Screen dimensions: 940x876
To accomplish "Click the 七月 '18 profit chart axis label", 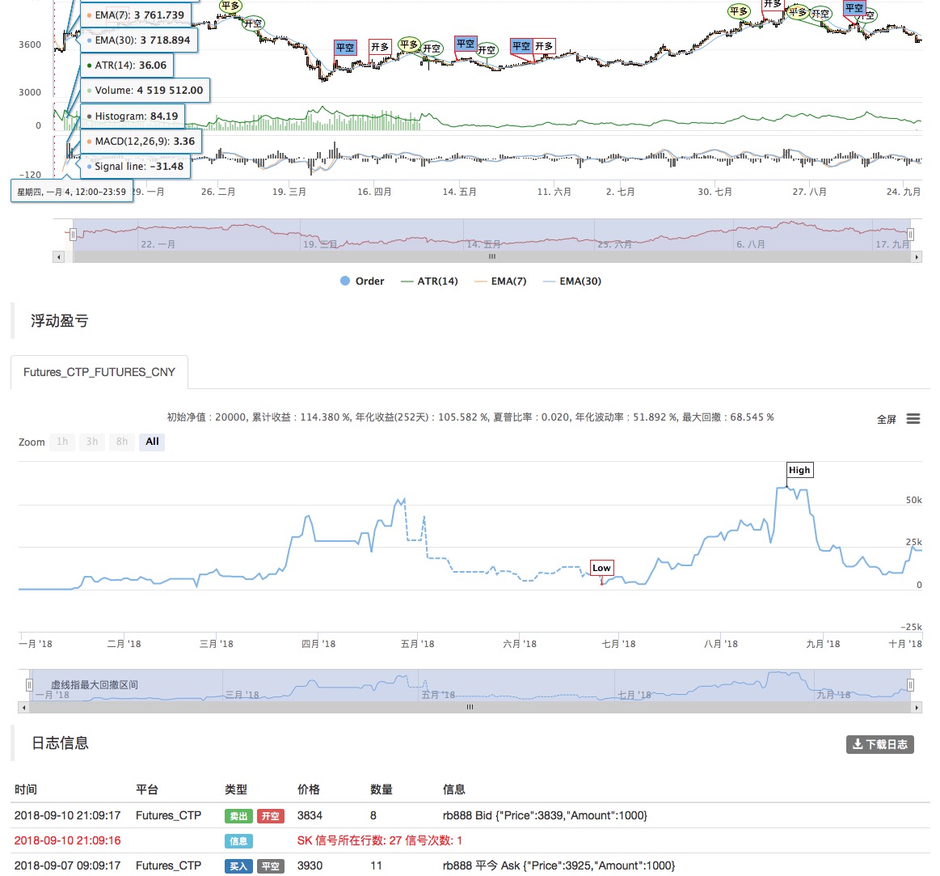I will coord(618,644).
